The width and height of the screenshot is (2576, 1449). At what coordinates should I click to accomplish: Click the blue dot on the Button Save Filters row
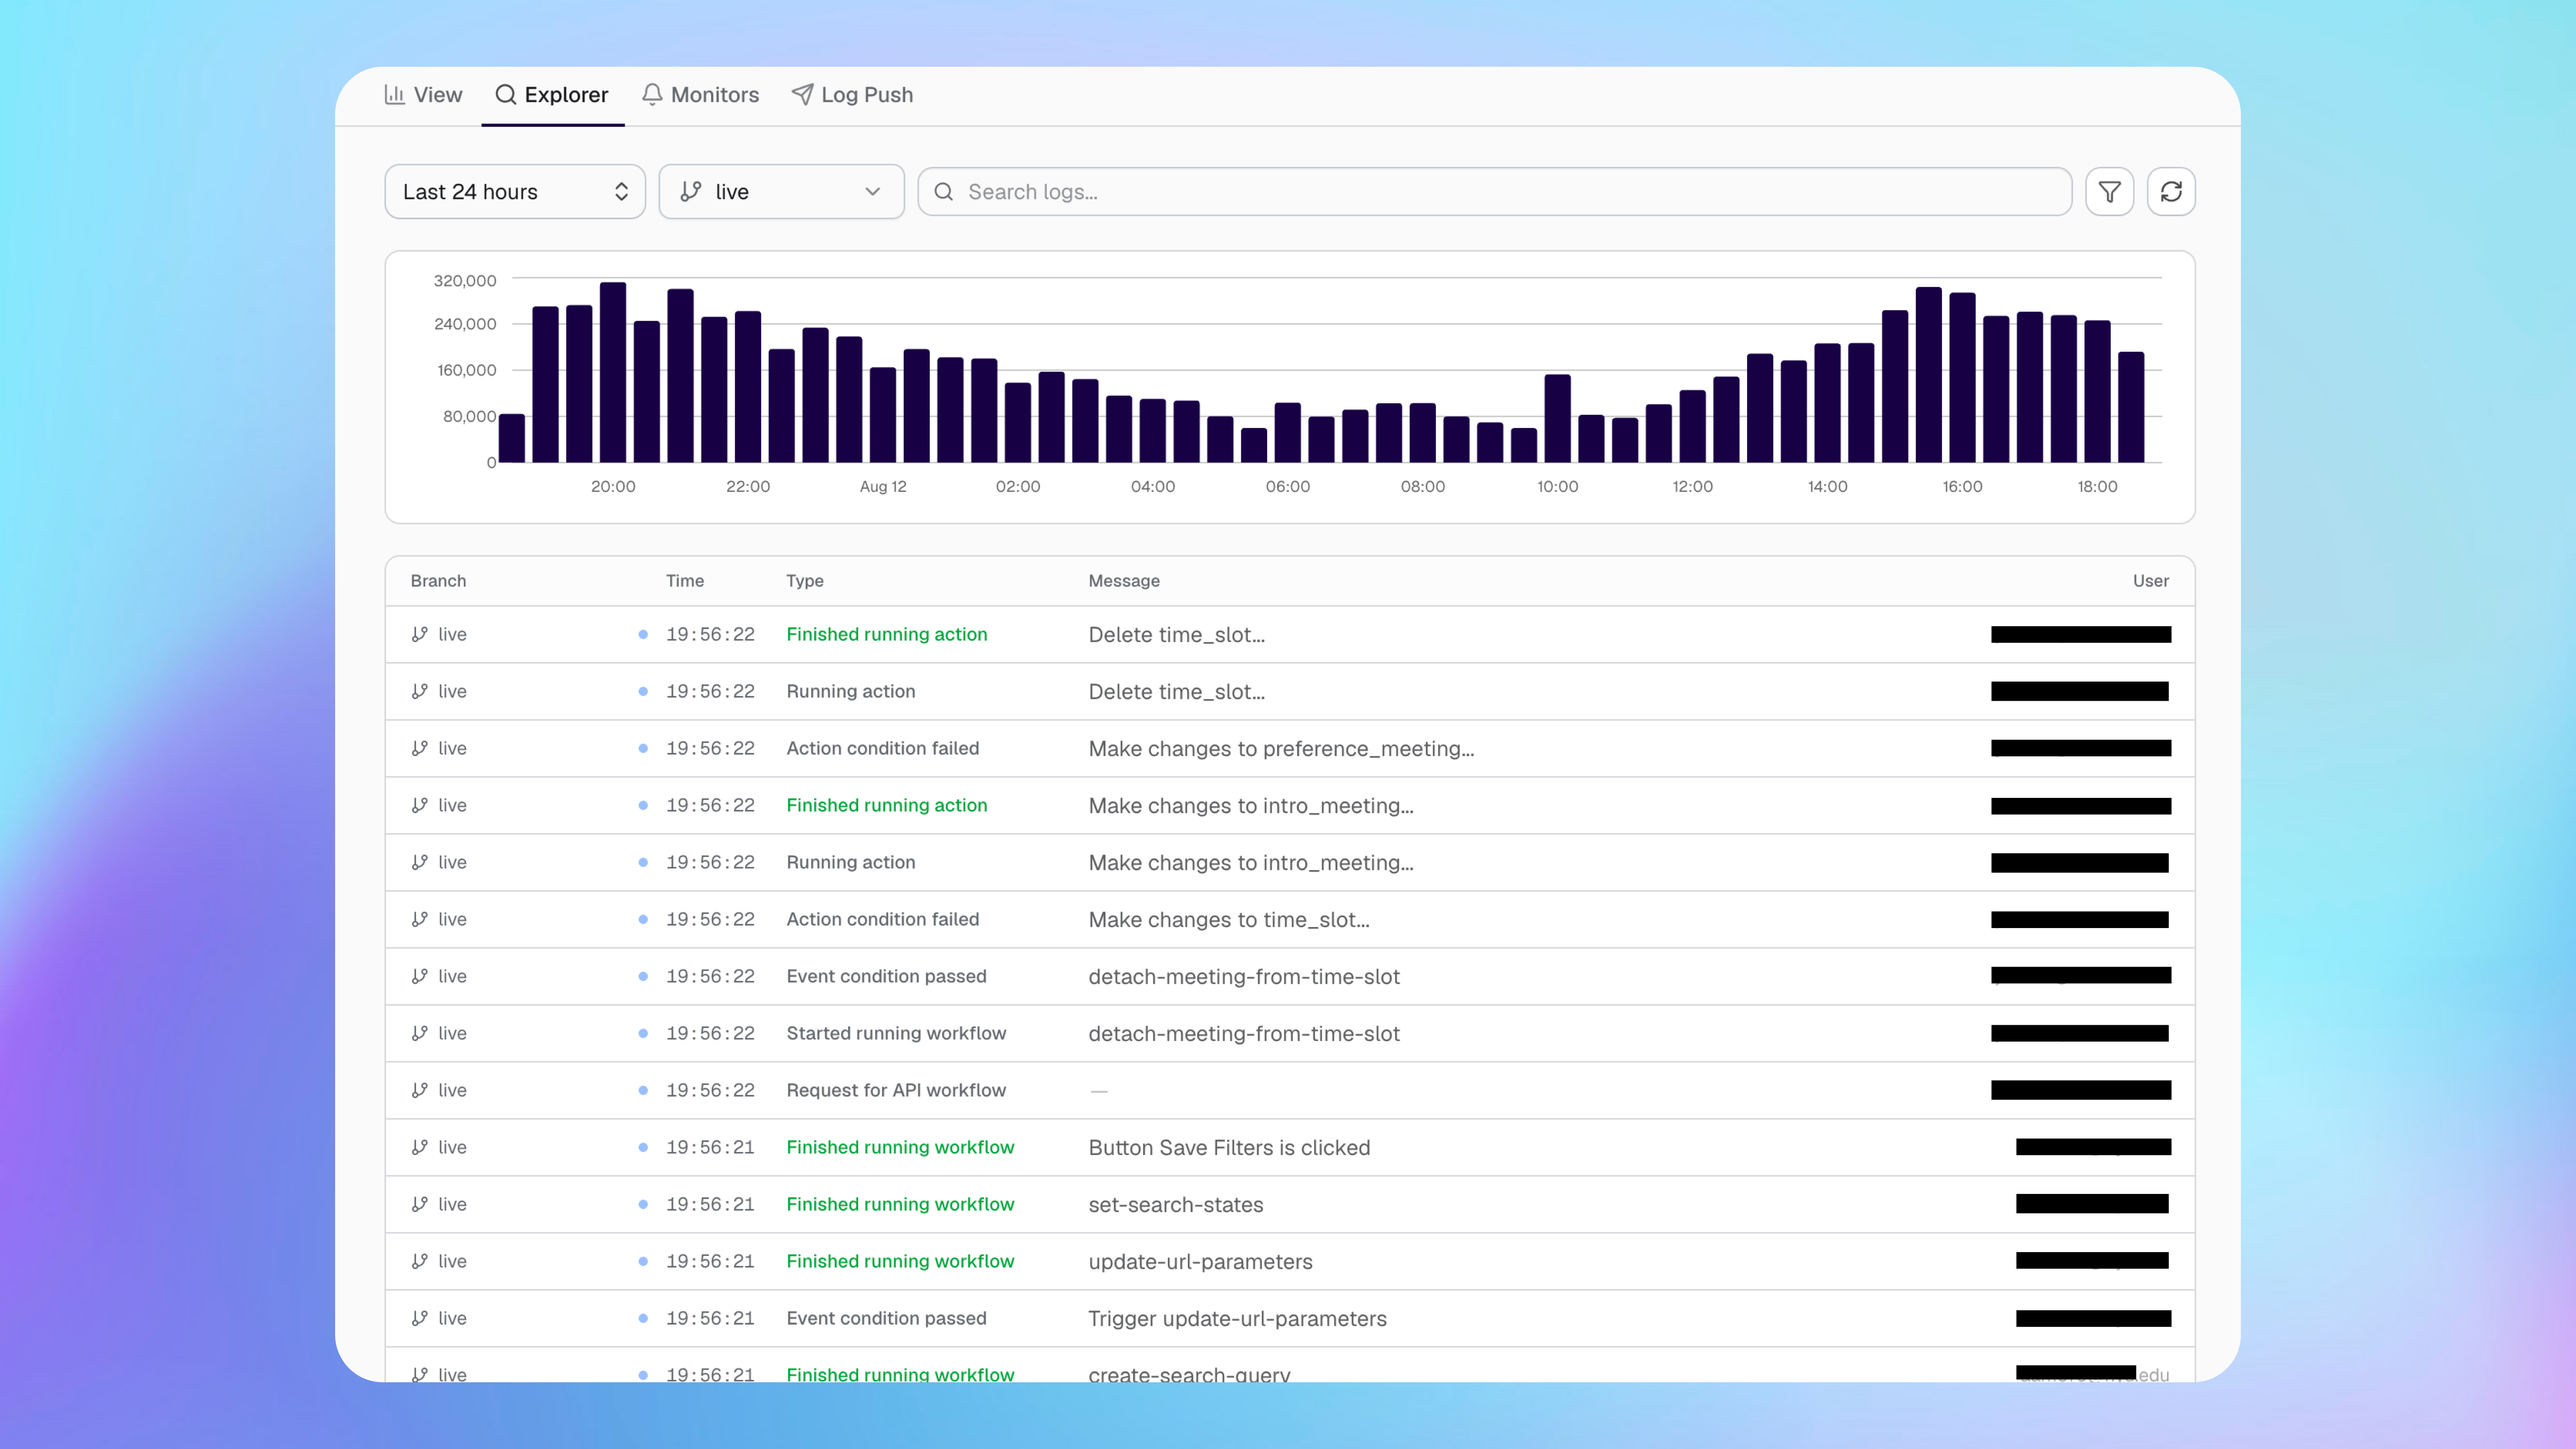tap(643, 1148)
